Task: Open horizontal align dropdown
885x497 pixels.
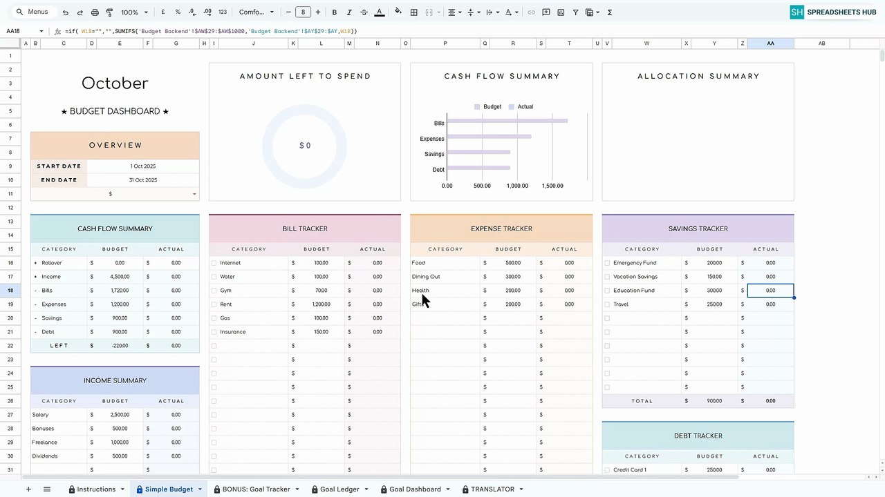Action: [x=454, y=12]
